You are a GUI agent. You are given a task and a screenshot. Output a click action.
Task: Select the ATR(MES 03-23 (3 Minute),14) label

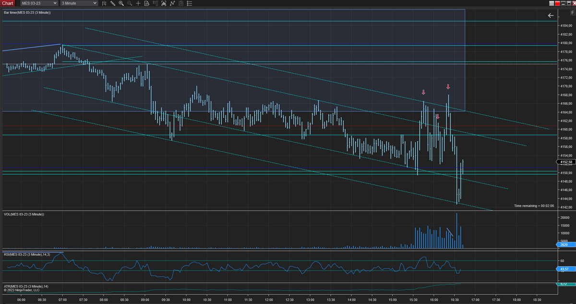point(26,286)
